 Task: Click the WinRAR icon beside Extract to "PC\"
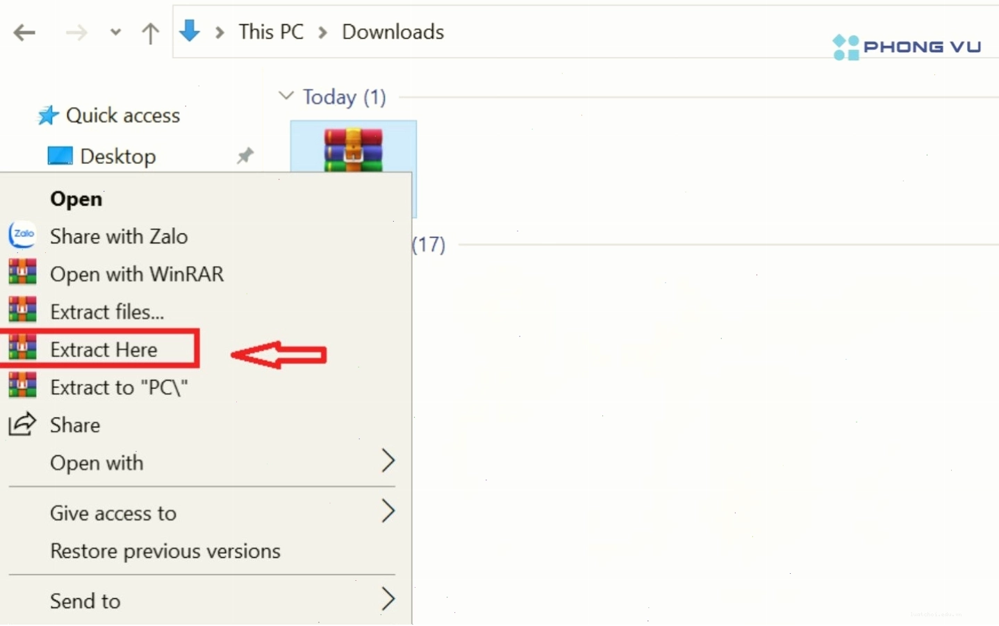[x=22, y=384]
